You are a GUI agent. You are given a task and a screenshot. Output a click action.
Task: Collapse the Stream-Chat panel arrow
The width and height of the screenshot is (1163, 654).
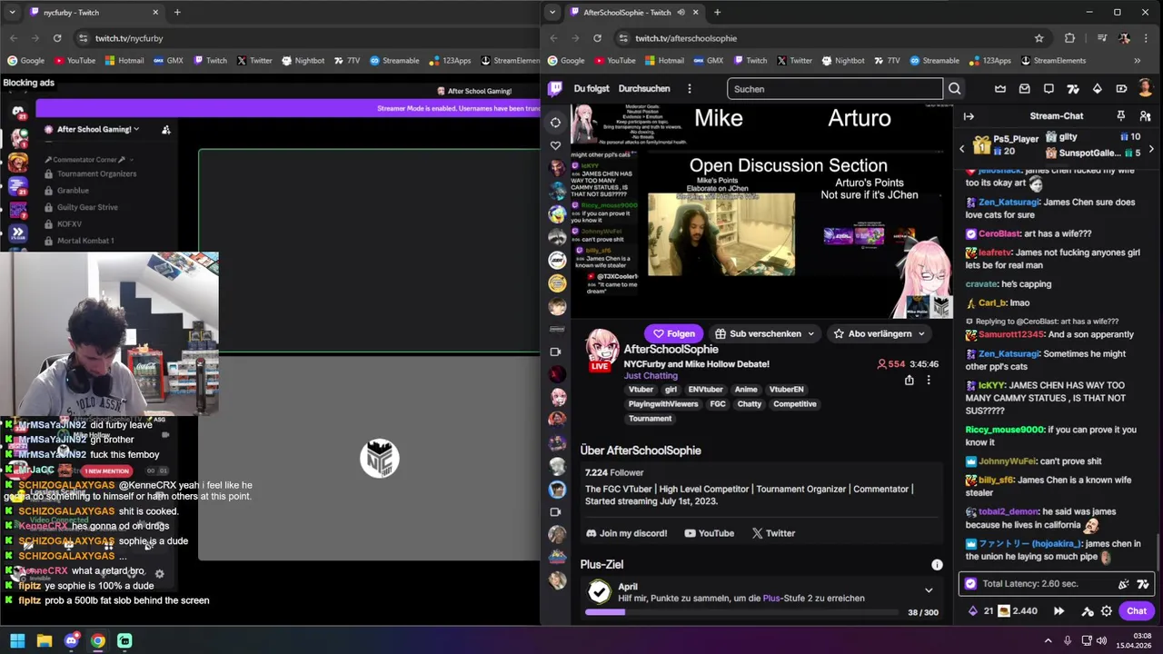coord(969,116)
